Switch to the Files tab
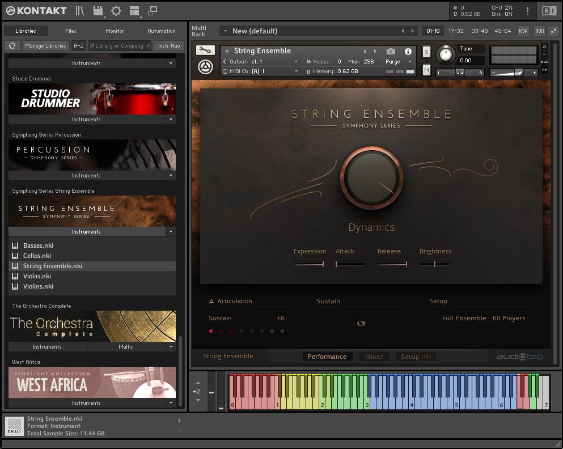This screenshot has width=563, height=449. tap(70, 31)
